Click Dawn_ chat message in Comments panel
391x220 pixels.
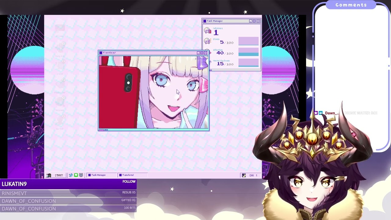click(345, 113)
